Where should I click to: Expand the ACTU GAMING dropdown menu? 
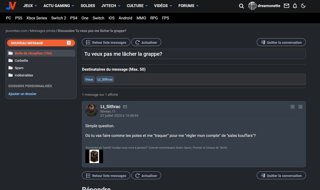59,6
